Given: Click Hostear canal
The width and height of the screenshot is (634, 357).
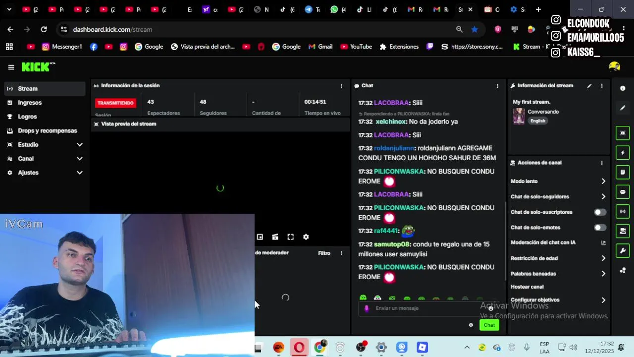Looking at the screenshot, I should 527,287.
